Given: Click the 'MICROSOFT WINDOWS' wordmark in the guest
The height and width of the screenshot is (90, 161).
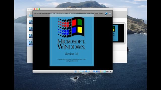Looking at the screenshot, I should (x=71, y=44).
